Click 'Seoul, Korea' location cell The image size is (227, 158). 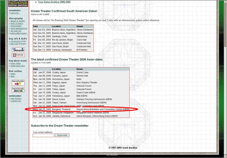[x=59, y=99]
